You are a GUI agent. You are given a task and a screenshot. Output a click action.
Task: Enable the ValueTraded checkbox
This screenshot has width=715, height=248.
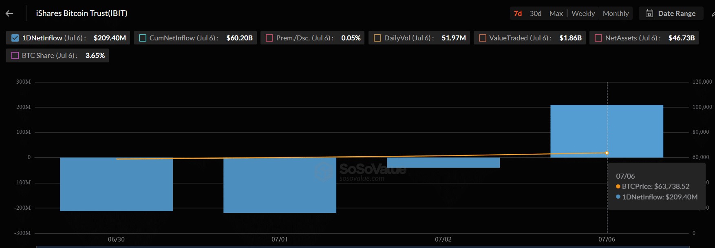pos(483,38)
